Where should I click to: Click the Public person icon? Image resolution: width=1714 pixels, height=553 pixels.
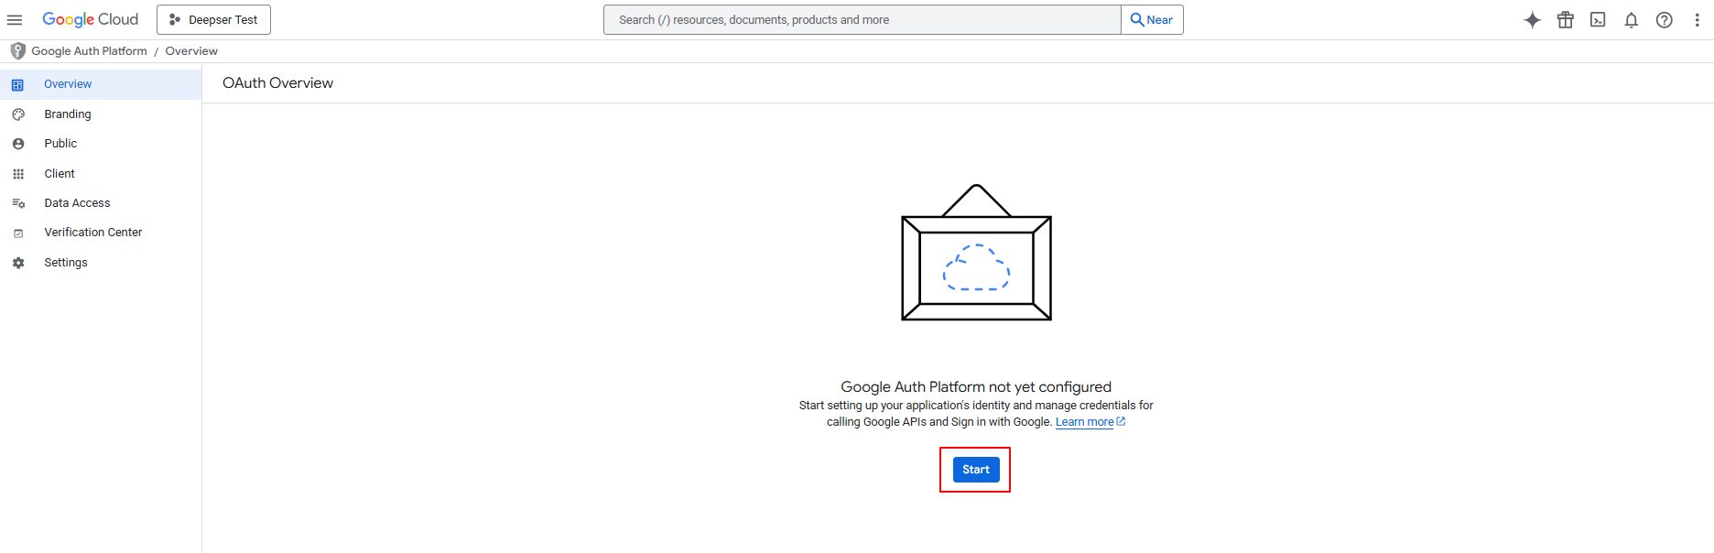point(17,144)
